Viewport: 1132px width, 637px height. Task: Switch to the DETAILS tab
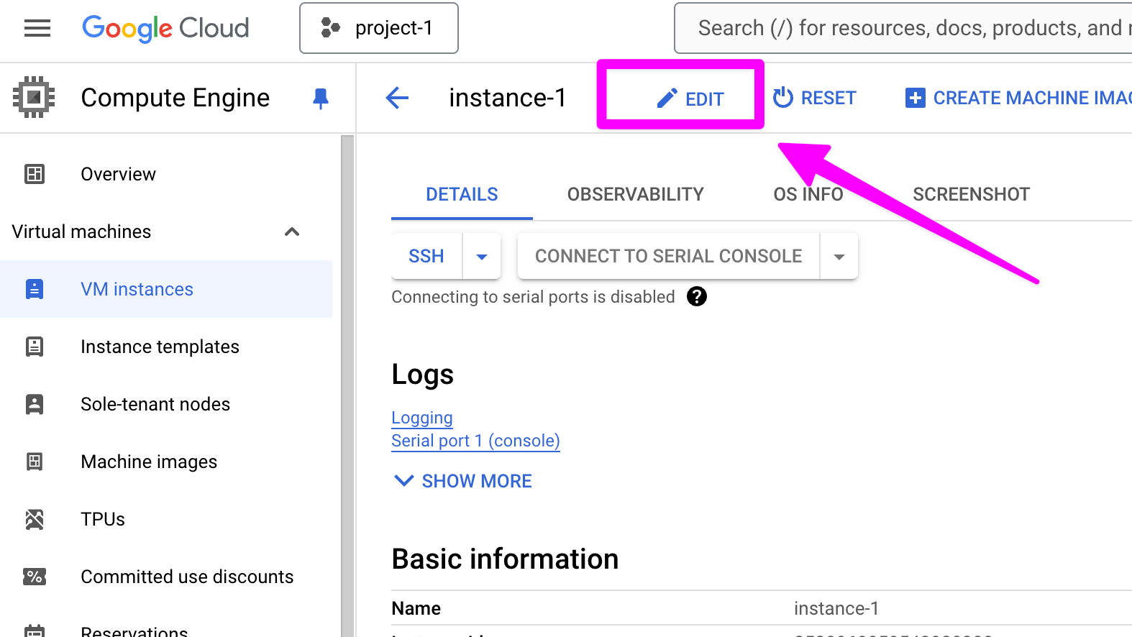(462, 194)
